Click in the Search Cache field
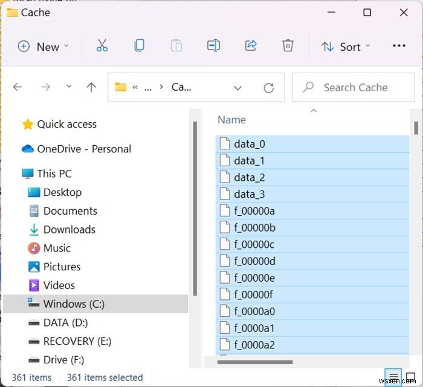This screenshot has height=387, width=423. click(354, 87)
